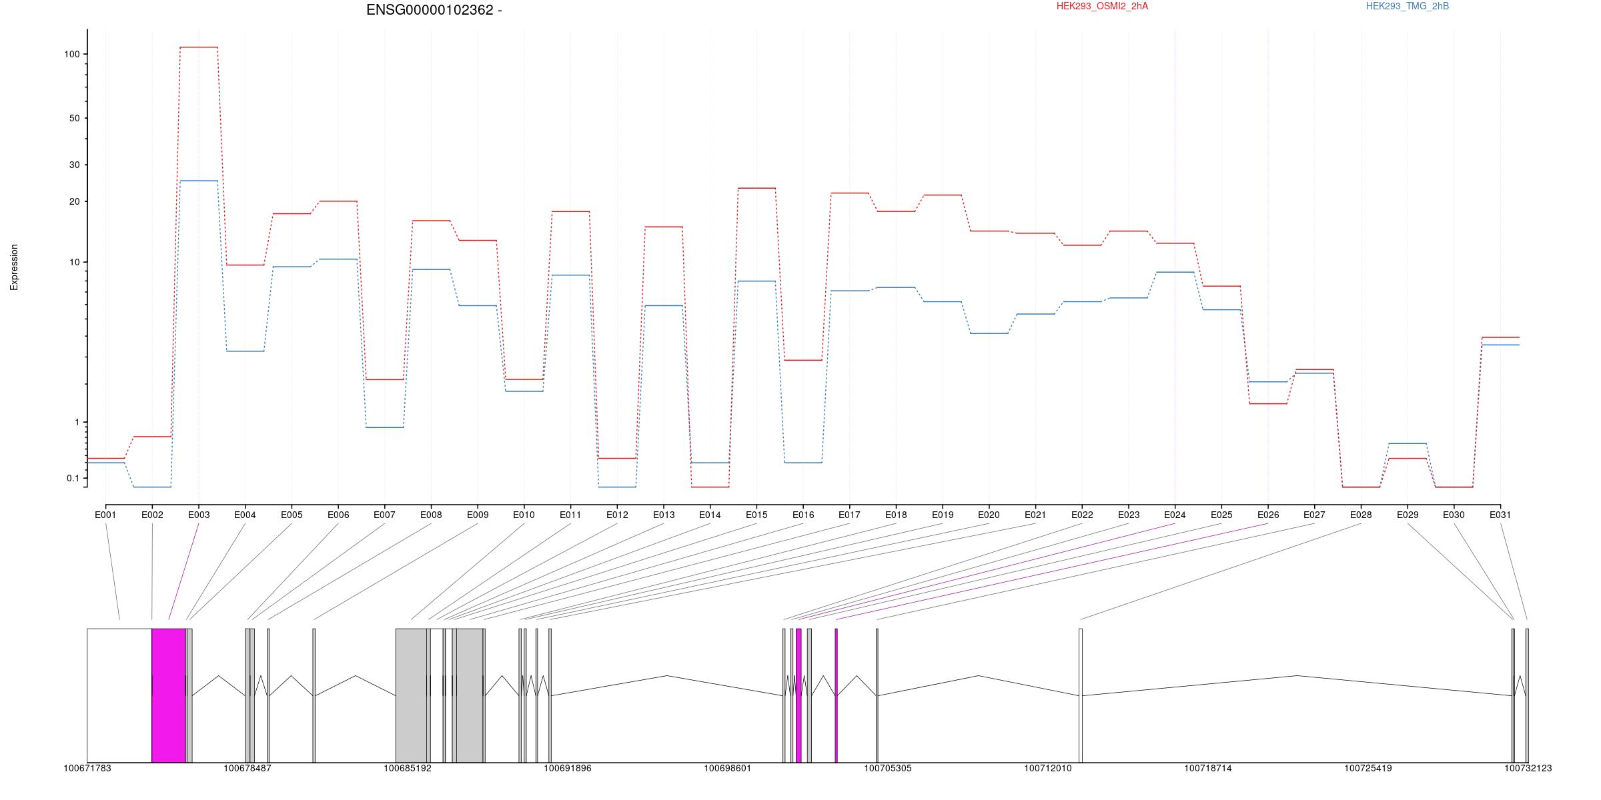Click exon label E009
Screen dimensions: 1601x800
(478, 515)
